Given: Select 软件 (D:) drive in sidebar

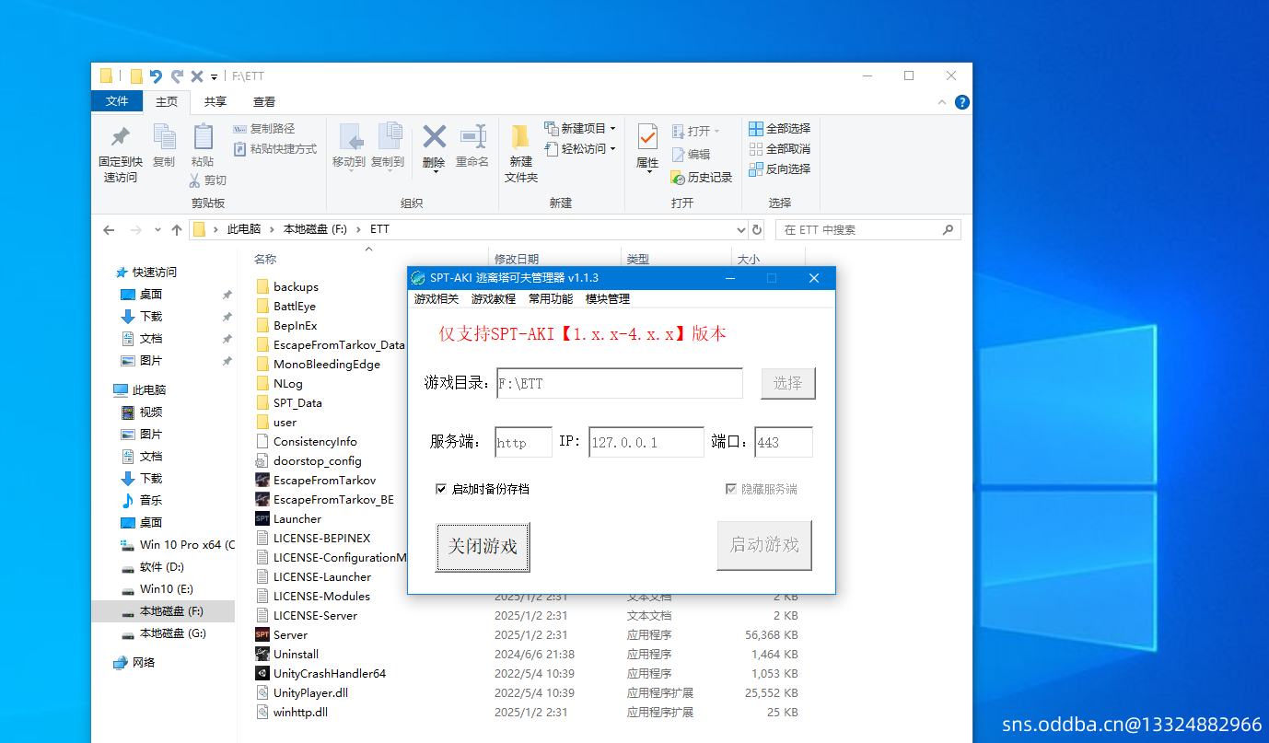Looking at the screenshot, I should pyautogui.click(x=161, y=567).
